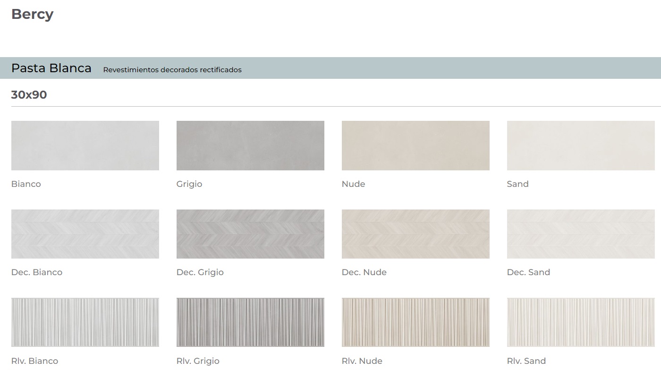Open the Rlv. Nude tile thumbnail
Screen dimensions: 661x370
(415, 322)
